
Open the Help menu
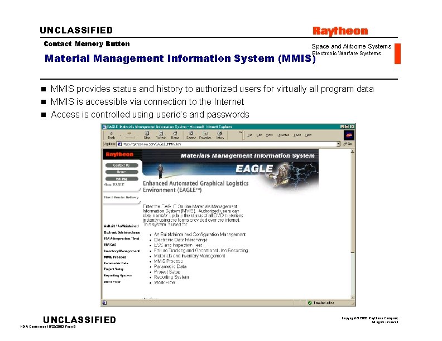pos(308,135)
